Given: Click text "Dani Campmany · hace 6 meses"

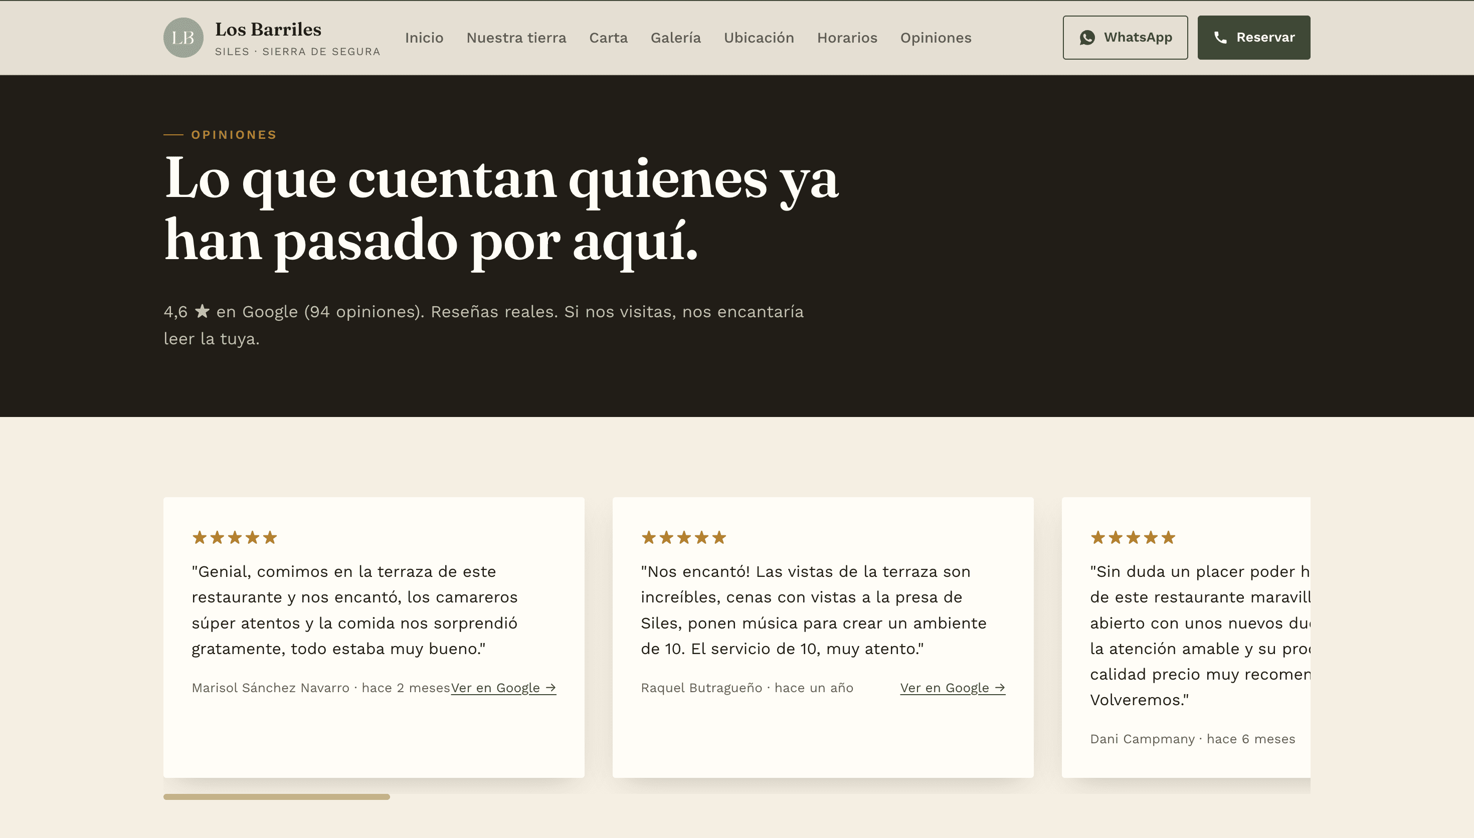Looking at the screenshot, I should [1192, 739].
